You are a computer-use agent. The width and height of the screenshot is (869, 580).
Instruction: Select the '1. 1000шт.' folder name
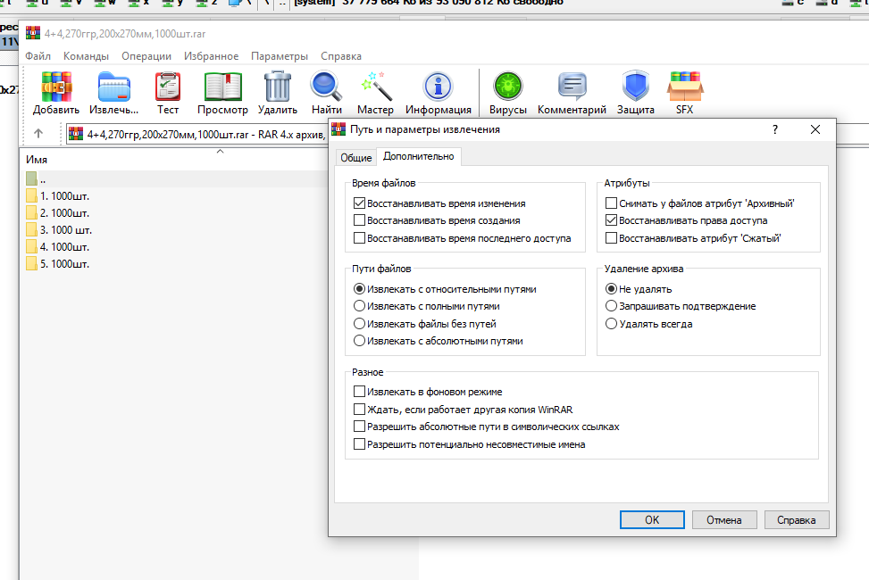pyautogui.click(x=64, y=196)
